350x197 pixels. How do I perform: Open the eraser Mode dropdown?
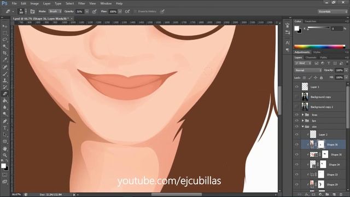[55, 11]
